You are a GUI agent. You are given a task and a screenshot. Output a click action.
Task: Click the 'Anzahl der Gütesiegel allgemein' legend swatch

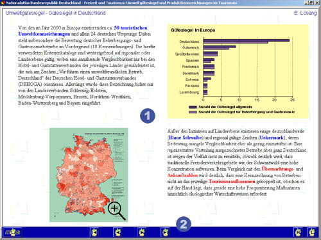[x=193, y=107]
